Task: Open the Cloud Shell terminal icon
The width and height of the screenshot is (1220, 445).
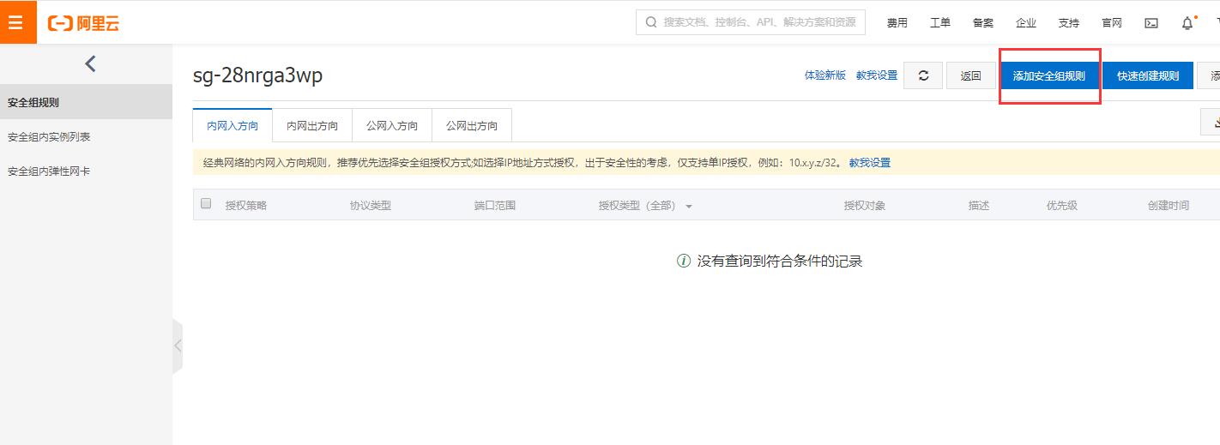Action: [x=1151, y=23]
